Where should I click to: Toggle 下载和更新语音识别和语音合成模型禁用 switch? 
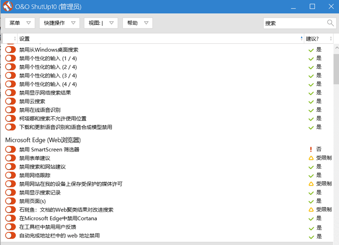(10, 127)
